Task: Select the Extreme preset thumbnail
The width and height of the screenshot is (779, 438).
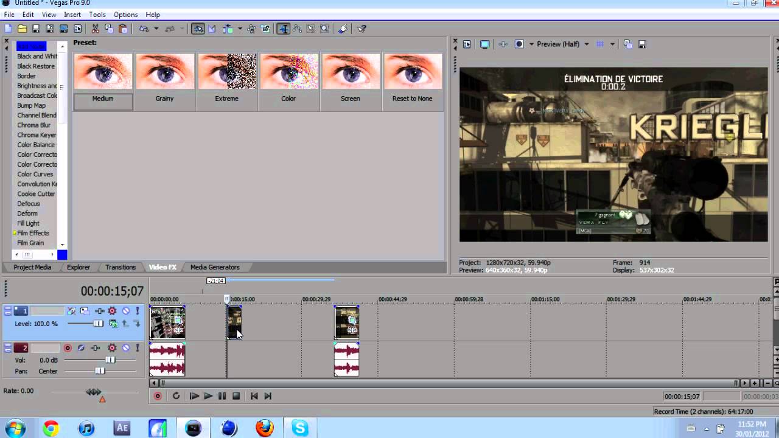Action: (x=226, y=71)
